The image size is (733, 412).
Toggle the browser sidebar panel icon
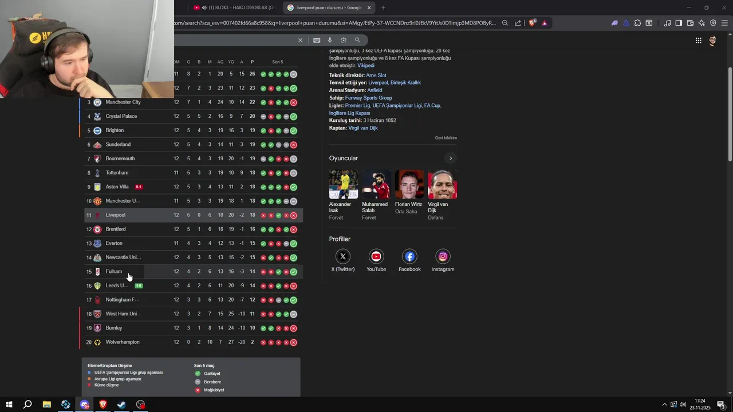pos(679,23)
